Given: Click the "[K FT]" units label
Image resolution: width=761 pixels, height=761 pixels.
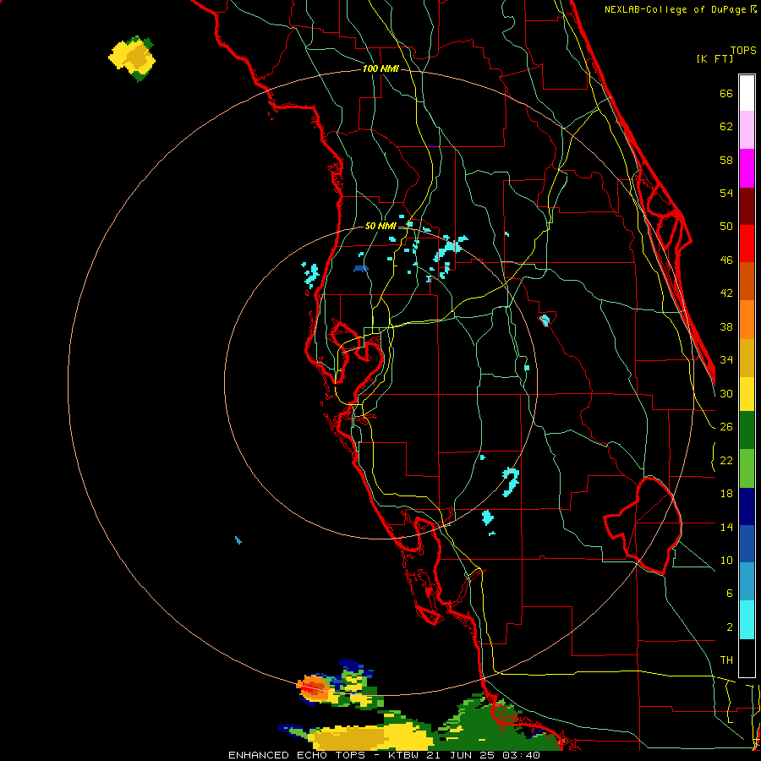Looking at the screenshot, I should click(714, 58).
